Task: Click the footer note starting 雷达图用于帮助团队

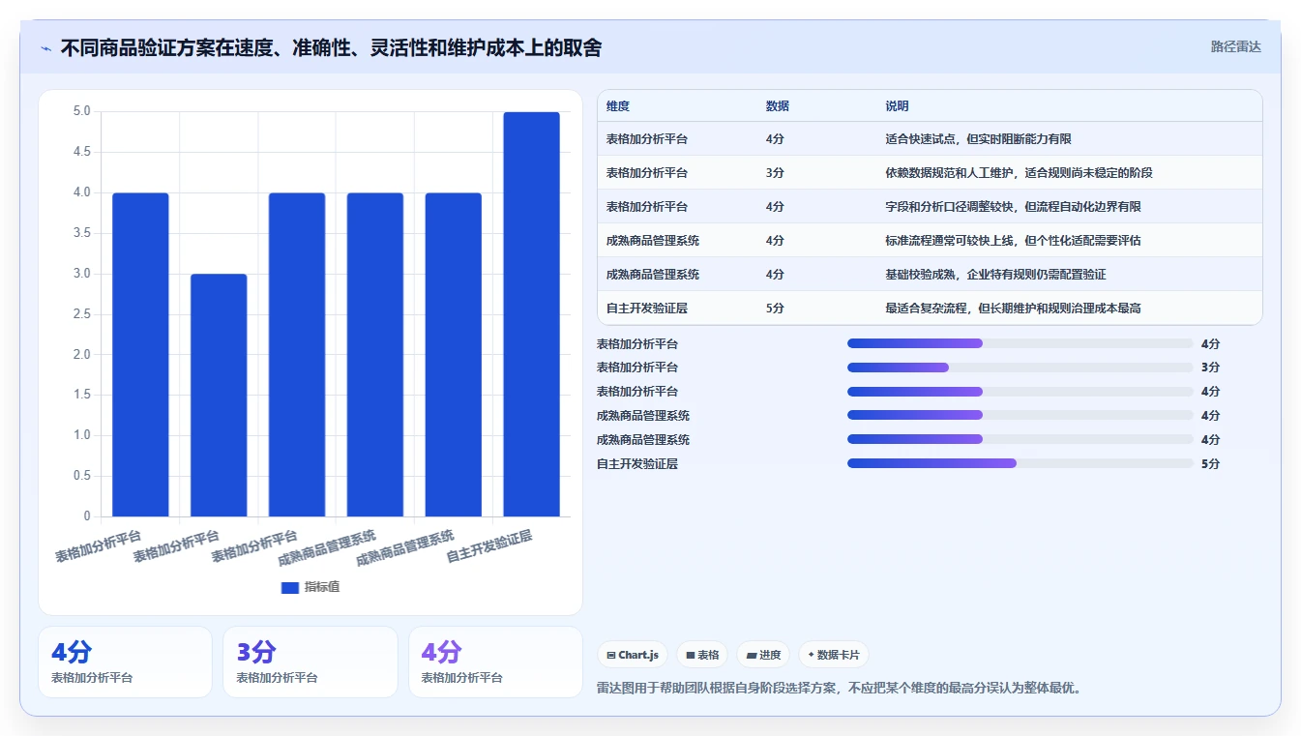Action: [839, 689]
